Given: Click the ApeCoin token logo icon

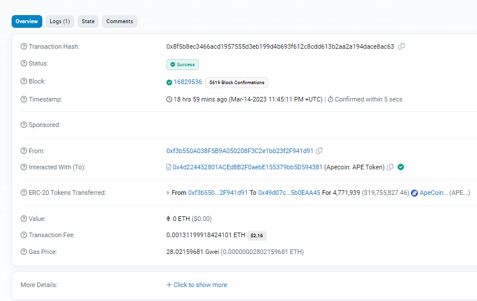Looking at the screenshot, I should [414, 193].
